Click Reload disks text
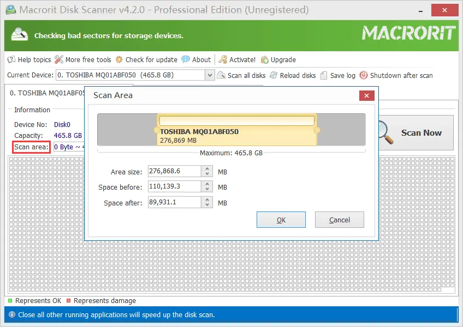463x327 pixels. tap(298, 76)
